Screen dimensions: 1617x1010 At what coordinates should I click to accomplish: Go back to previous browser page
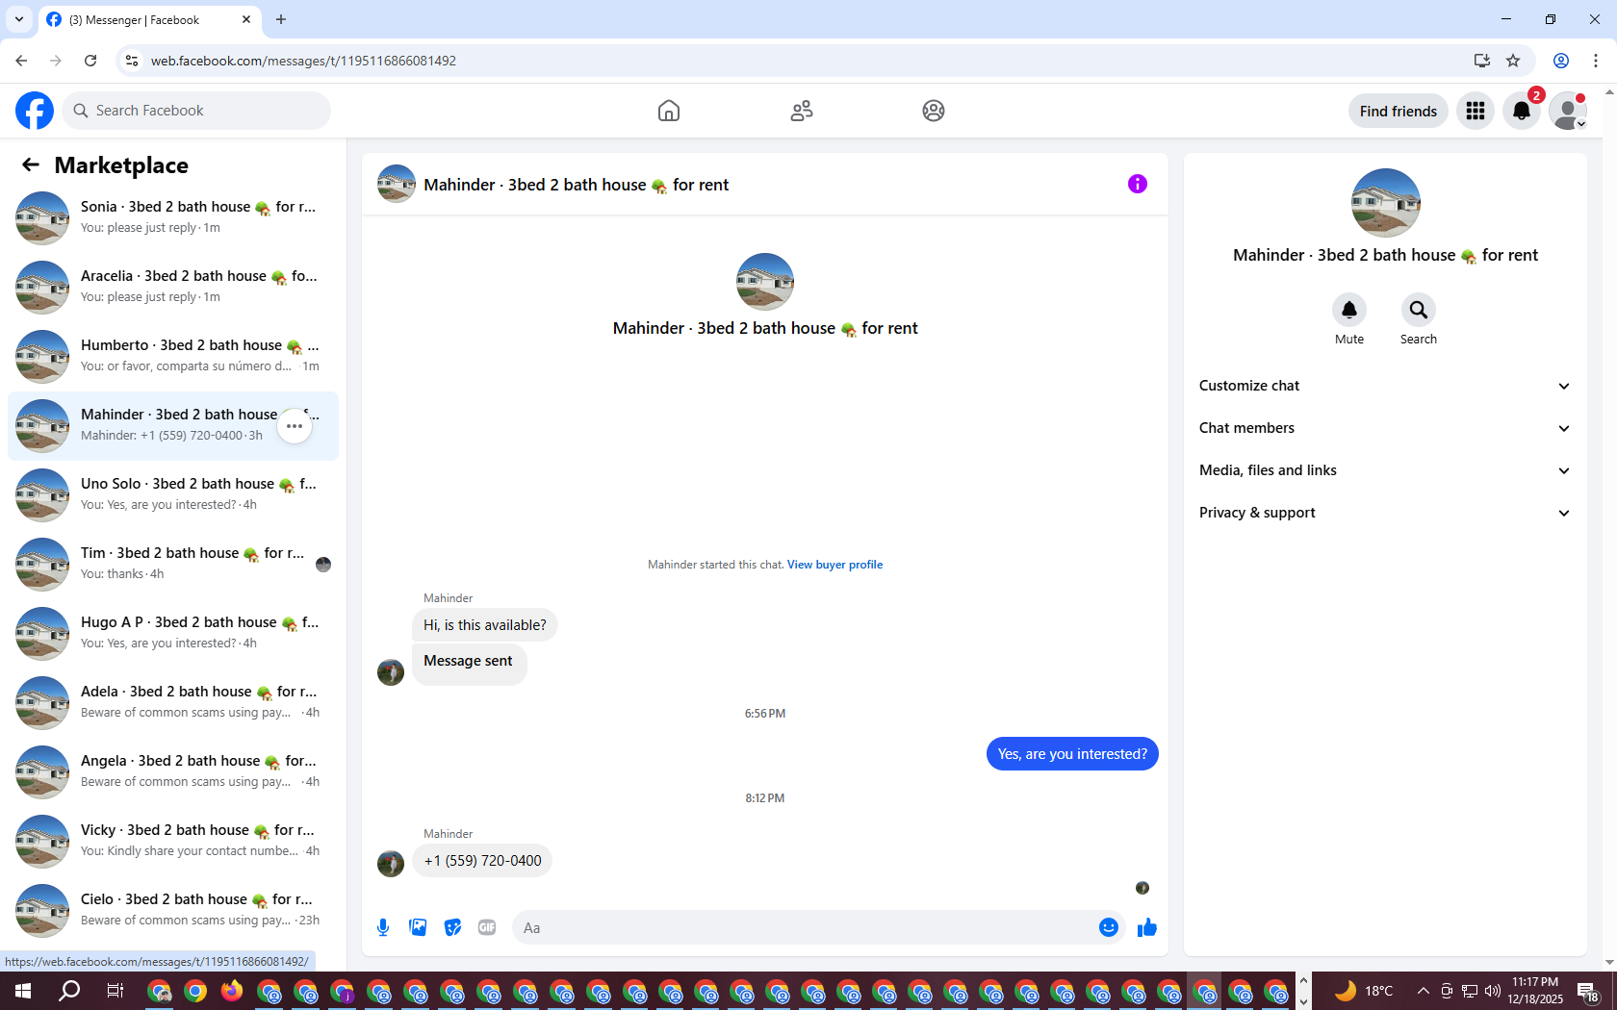(21, 61)
